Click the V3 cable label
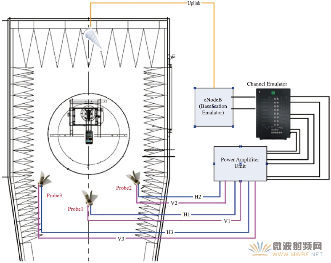 pos(121,239)
